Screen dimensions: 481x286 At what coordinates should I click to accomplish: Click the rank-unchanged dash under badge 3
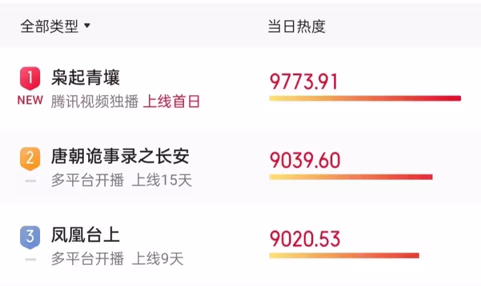coord(31,259)
